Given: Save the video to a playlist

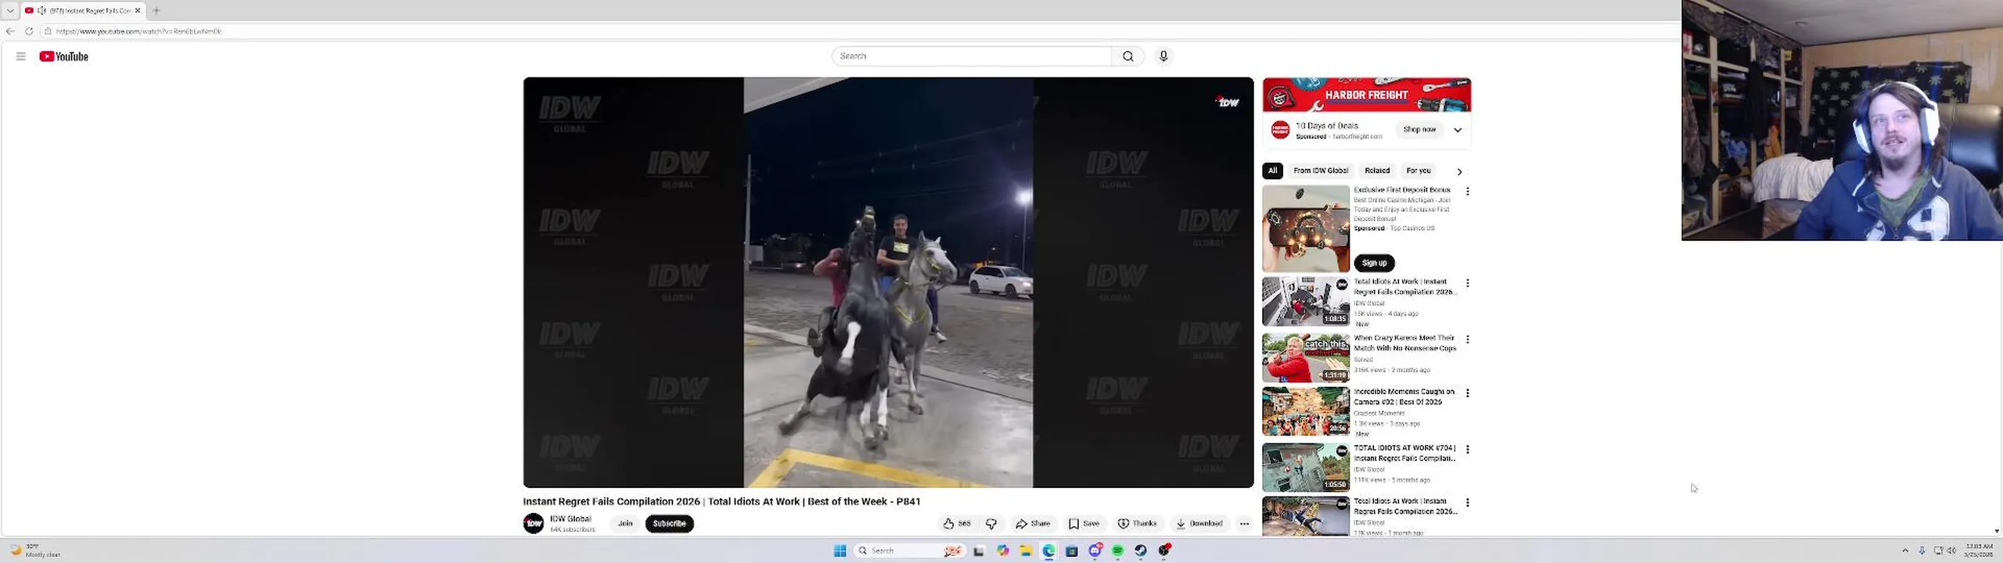Looking at the screenshot, I should 1084,524.
